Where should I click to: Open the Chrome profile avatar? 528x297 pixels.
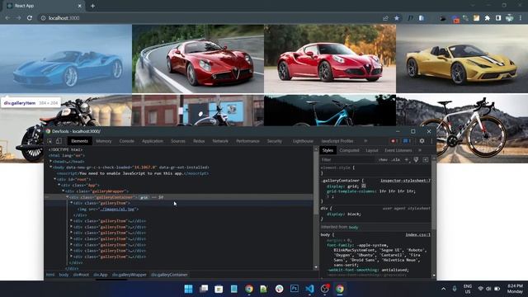[x=510, y=18]
